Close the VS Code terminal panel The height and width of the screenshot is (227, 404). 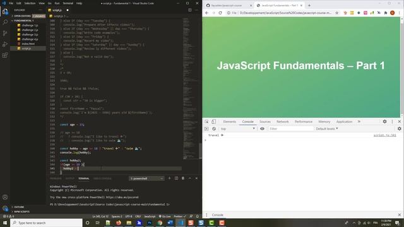(x=196, y=178)
